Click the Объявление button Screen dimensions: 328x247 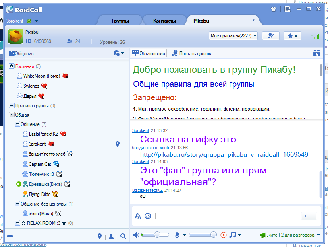tap(149, 53)
